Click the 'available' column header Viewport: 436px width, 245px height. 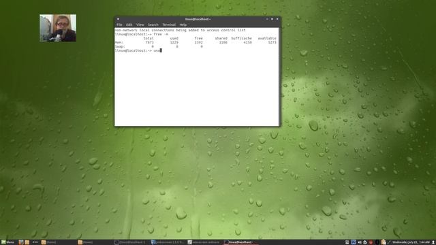[267, 38]
